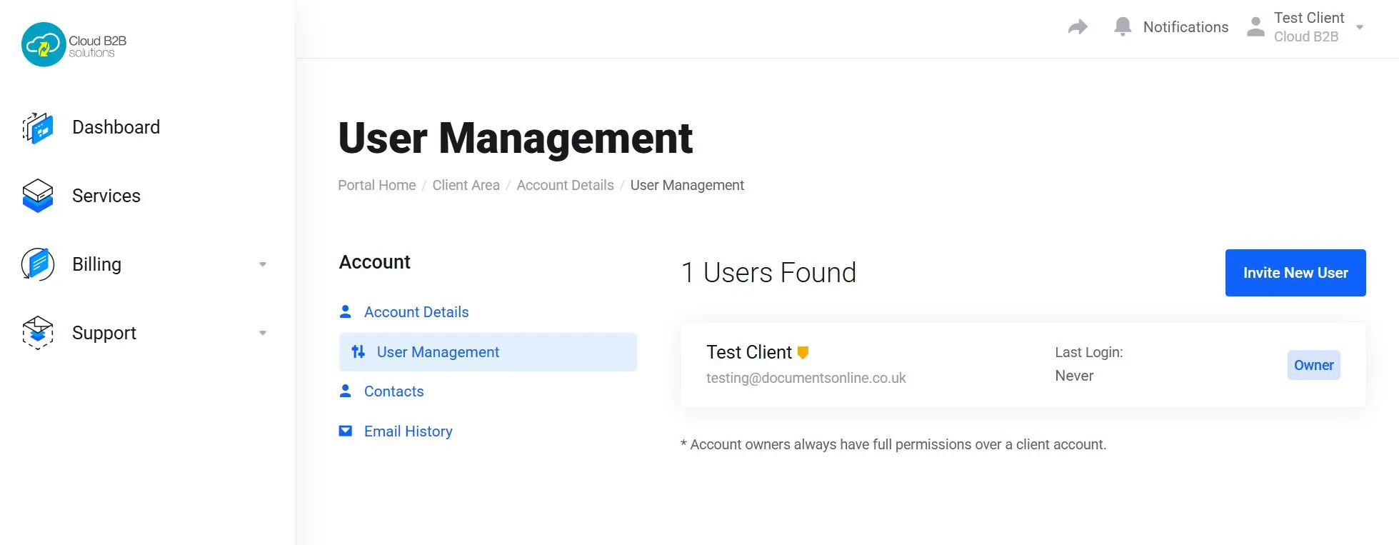This screenshot has height=545, width=1399.
Task: Click the Dashboard sidebar icon
Action: point(38,128)
